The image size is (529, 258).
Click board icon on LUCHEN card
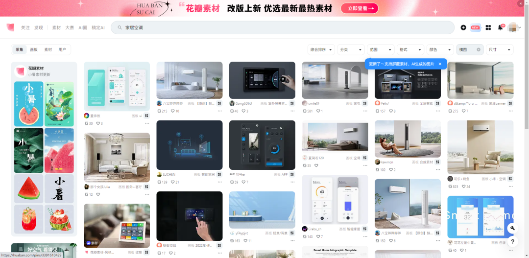pyautogui.click(x=219, y=174)
